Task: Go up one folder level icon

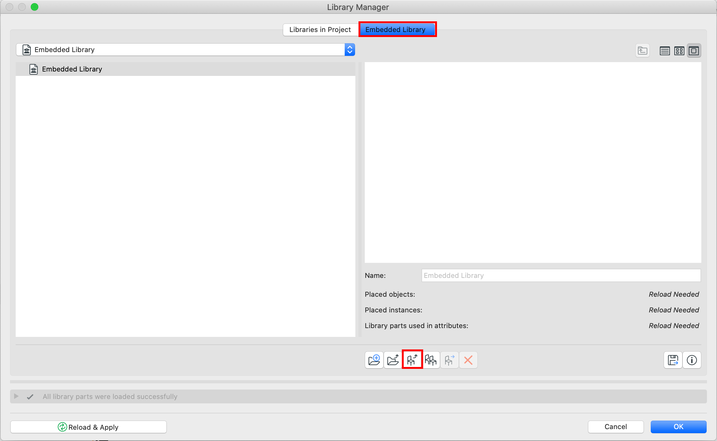Action: point(642,50)
